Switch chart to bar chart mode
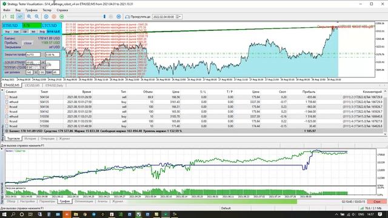388x218 pixels. pos(4,16)
